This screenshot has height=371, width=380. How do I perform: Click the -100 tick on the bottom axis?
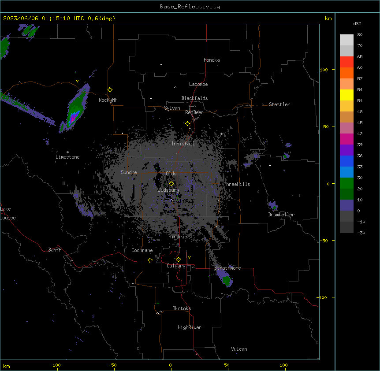(x=55, y=365)
